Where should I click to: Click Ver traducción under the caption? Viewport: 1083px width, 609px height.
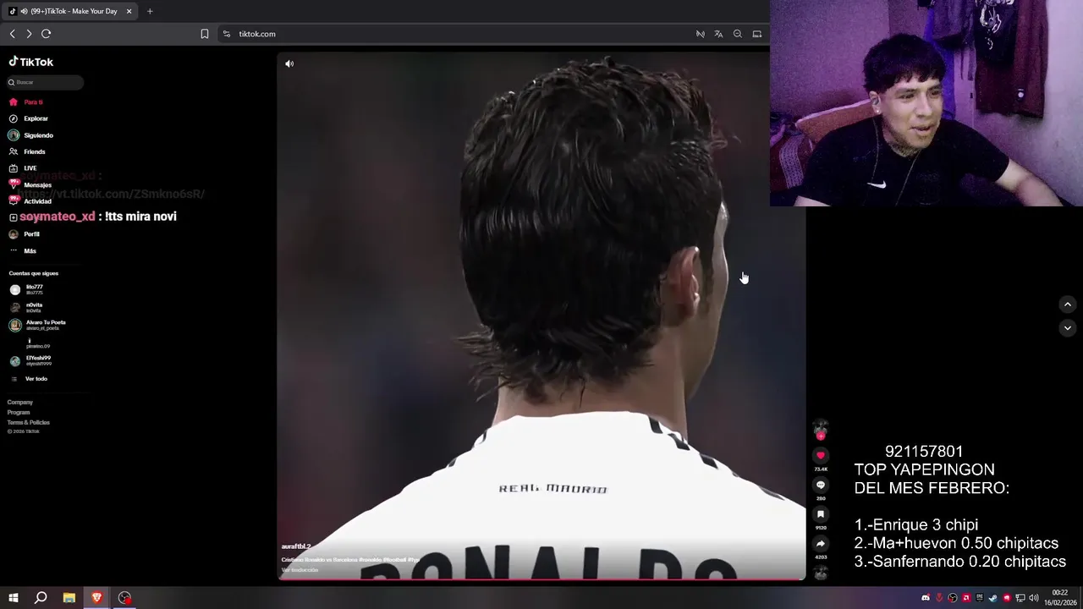click(300, 570)
